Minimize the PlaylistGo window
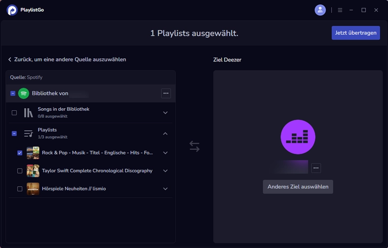This screenshot has height=248, width=388. tap(351, 10)
